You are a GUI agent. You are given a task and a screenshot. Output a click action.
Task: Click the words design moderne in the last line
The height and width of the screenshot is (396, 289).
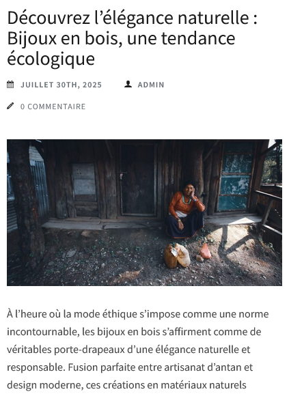coord(44,385)
